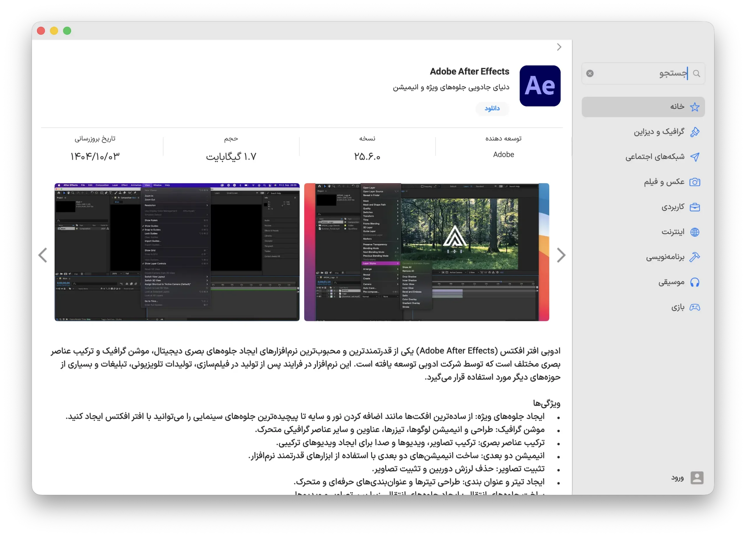
Task: Show the previous screenshot using the left chevron
Action: coord(43,255)
